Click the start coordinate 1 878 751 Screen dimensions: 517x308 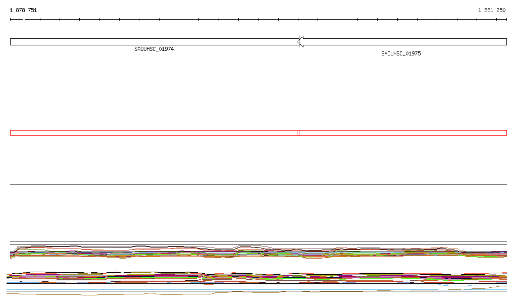click(23, 10)
